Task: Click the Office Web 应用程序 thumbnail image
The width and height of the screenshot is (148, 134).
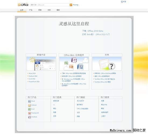Action: coord(74,64)
